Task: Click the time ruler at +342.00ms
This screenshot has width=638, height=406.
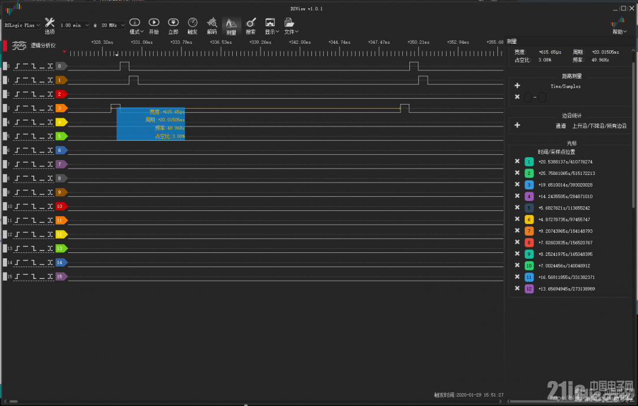Action: [300, 42]
